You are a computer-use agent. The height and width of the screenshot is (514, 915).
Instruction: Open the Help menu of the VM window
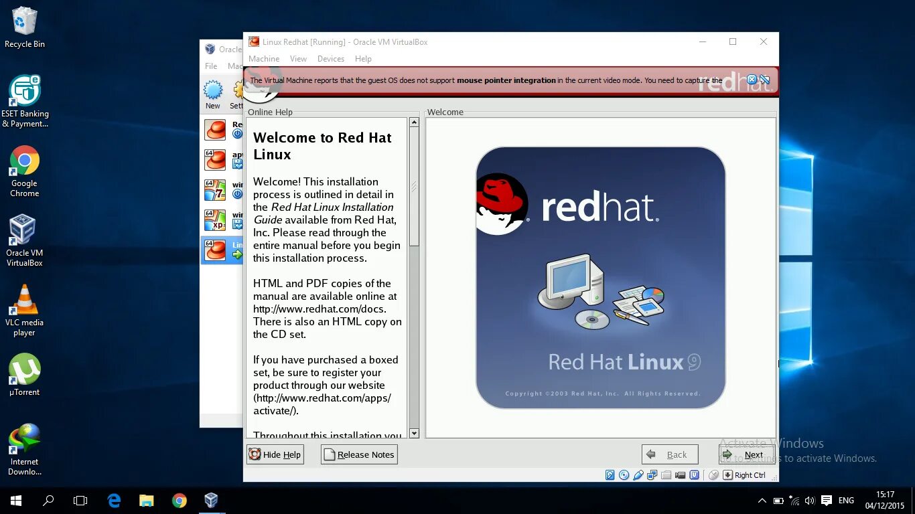363,59
